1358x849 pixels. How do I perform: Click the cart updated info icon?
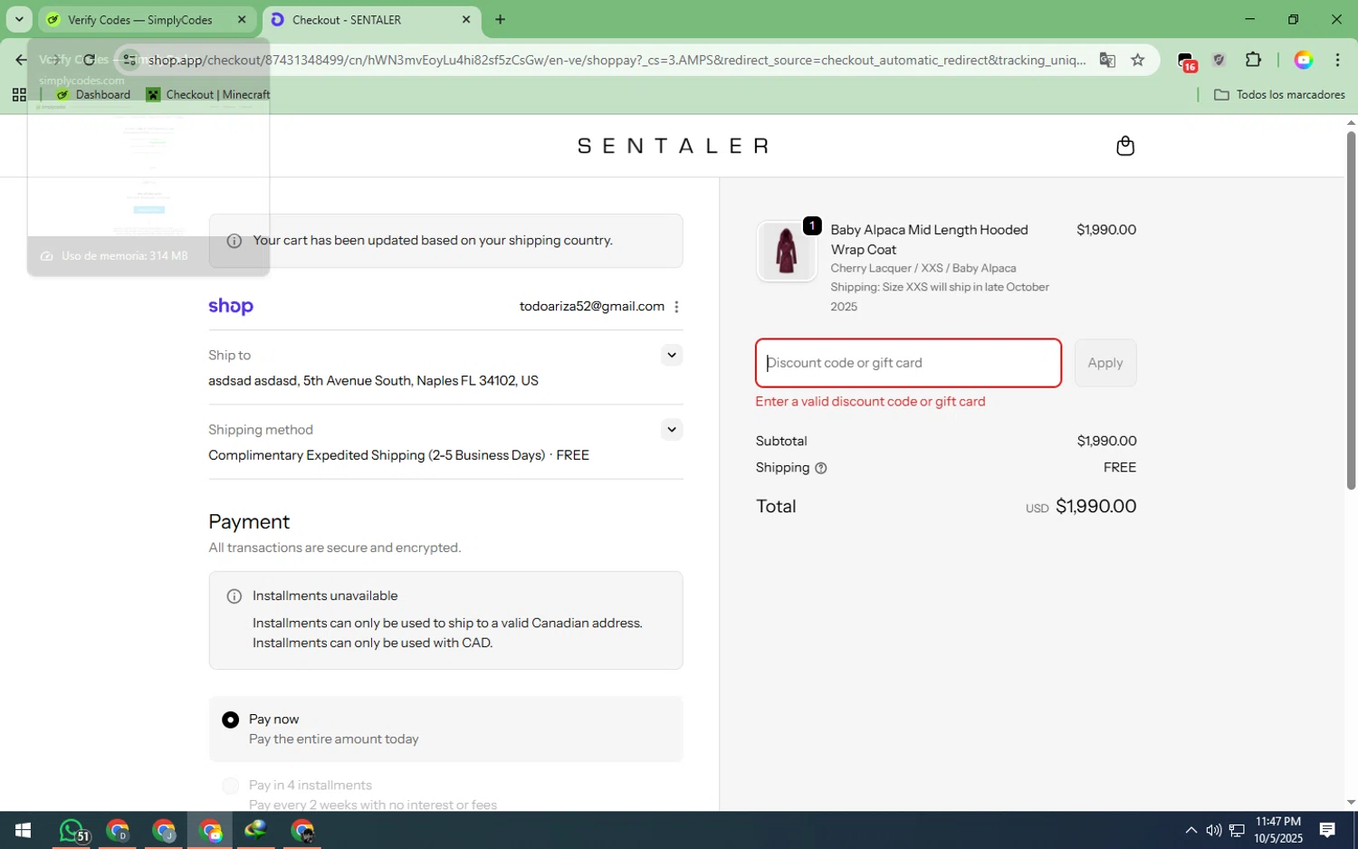(234, 241)
